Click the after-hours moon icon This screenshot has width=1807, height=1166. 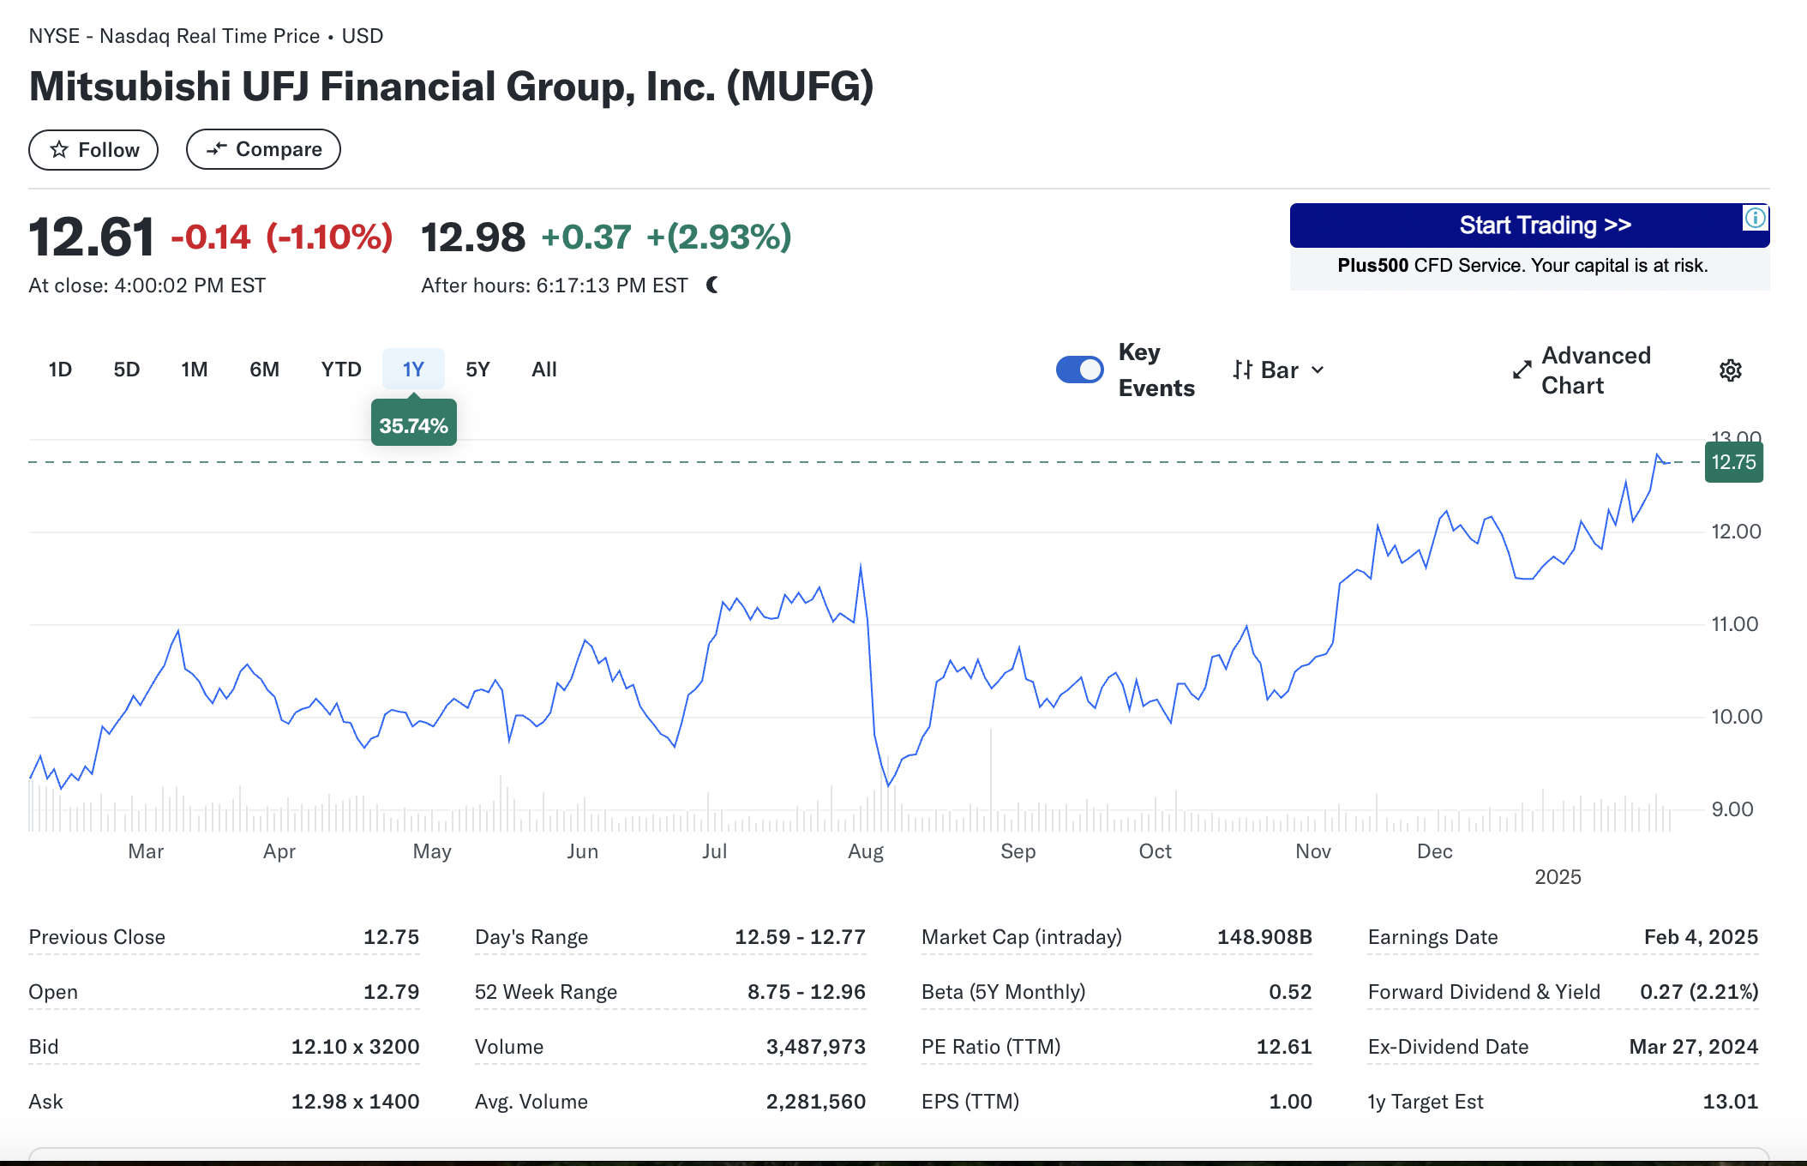[712, 285]
